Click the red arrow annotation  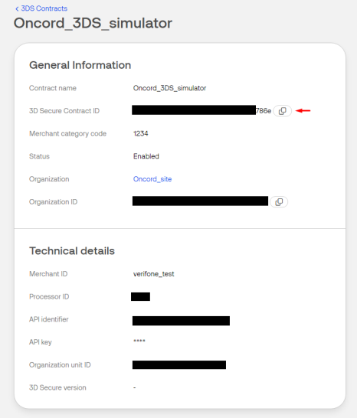303,111
